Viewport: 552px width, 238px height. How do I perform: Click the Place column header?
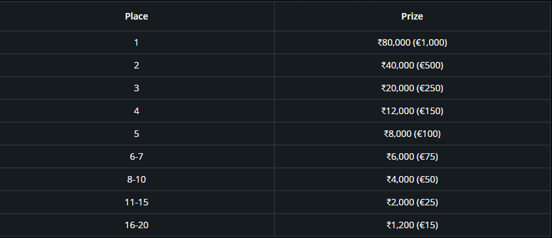coord(137,16)
